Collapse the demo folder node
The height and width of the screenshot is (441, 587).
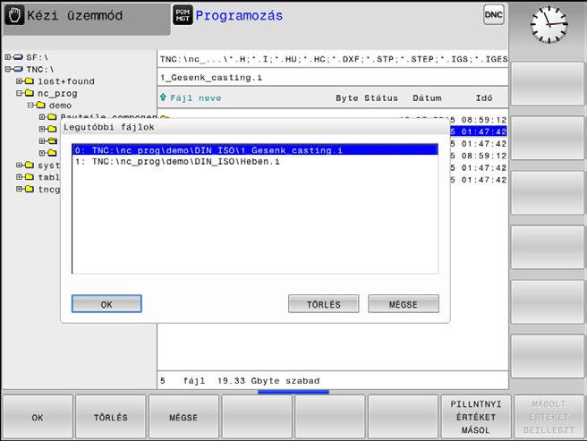(30, 106)
